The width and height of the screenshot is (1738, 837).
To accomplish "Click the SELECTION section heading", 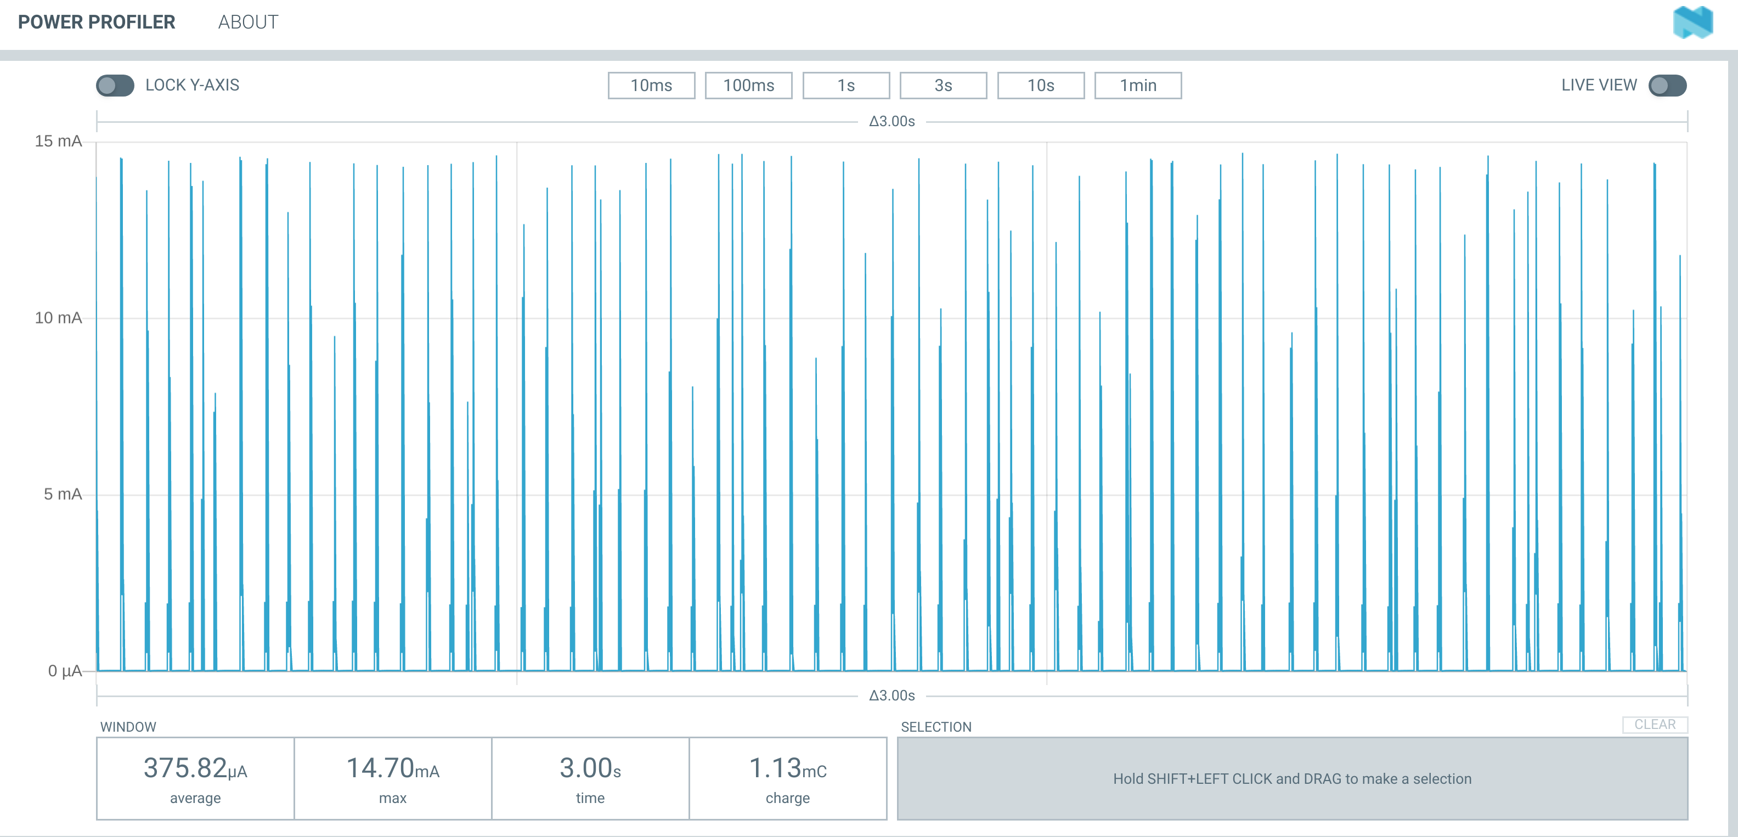I will 936,727.
